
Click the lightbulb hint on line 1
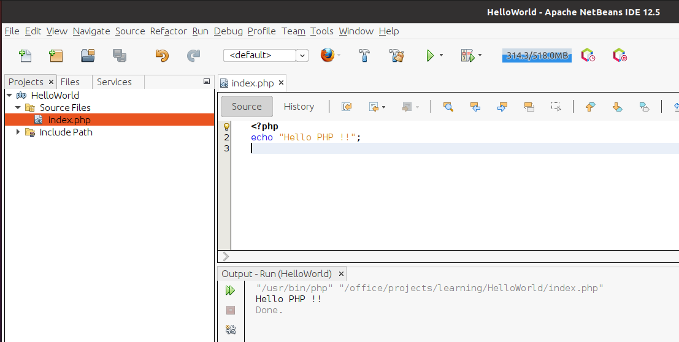pyautogui.click(x=226, y=127)
